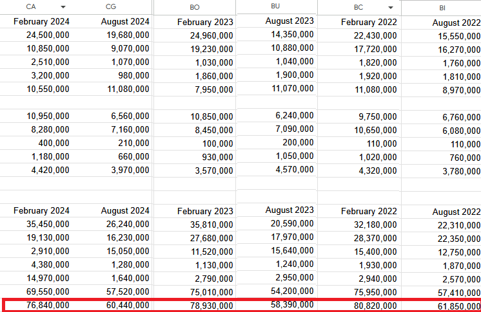481x312 pixels.
Task: Click the cell with 22,430,000
Action: (x=375, y=36)
